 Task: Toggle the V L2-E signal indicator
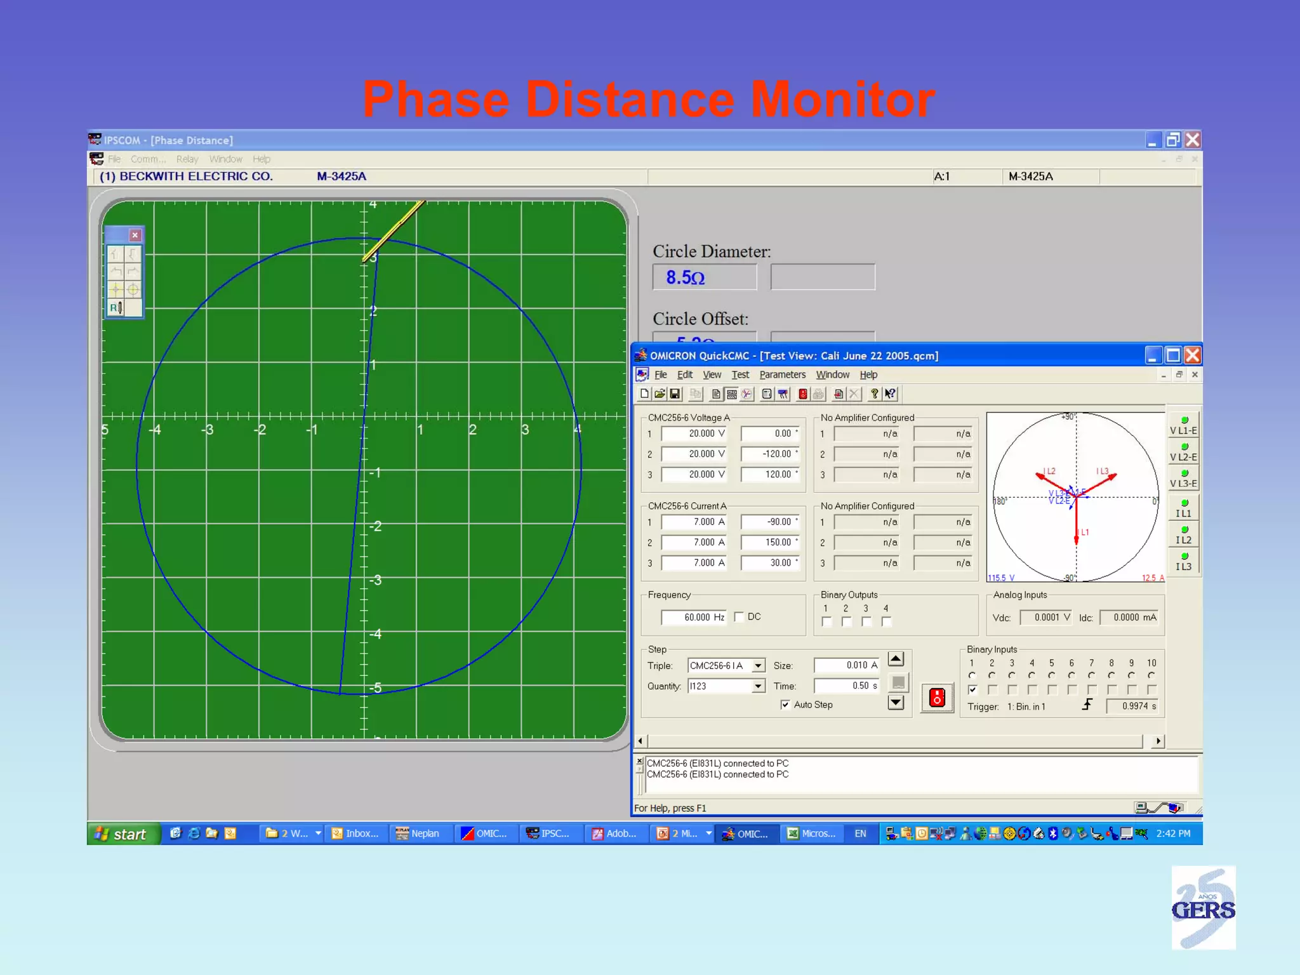click(x=1183, y=451)
